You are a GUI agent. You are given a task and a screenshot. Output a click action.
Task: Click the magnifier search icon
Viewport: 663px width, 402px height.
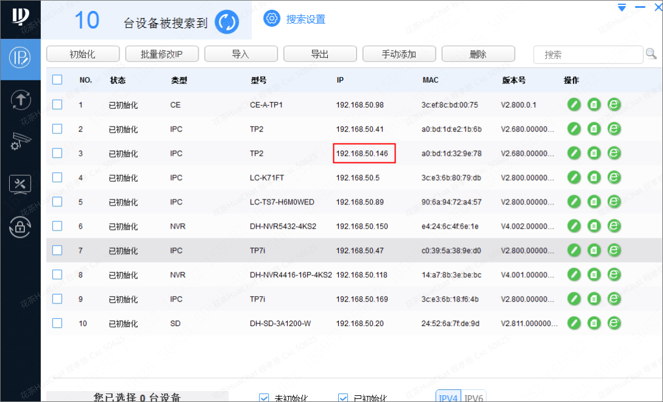(x=651, y=54)
